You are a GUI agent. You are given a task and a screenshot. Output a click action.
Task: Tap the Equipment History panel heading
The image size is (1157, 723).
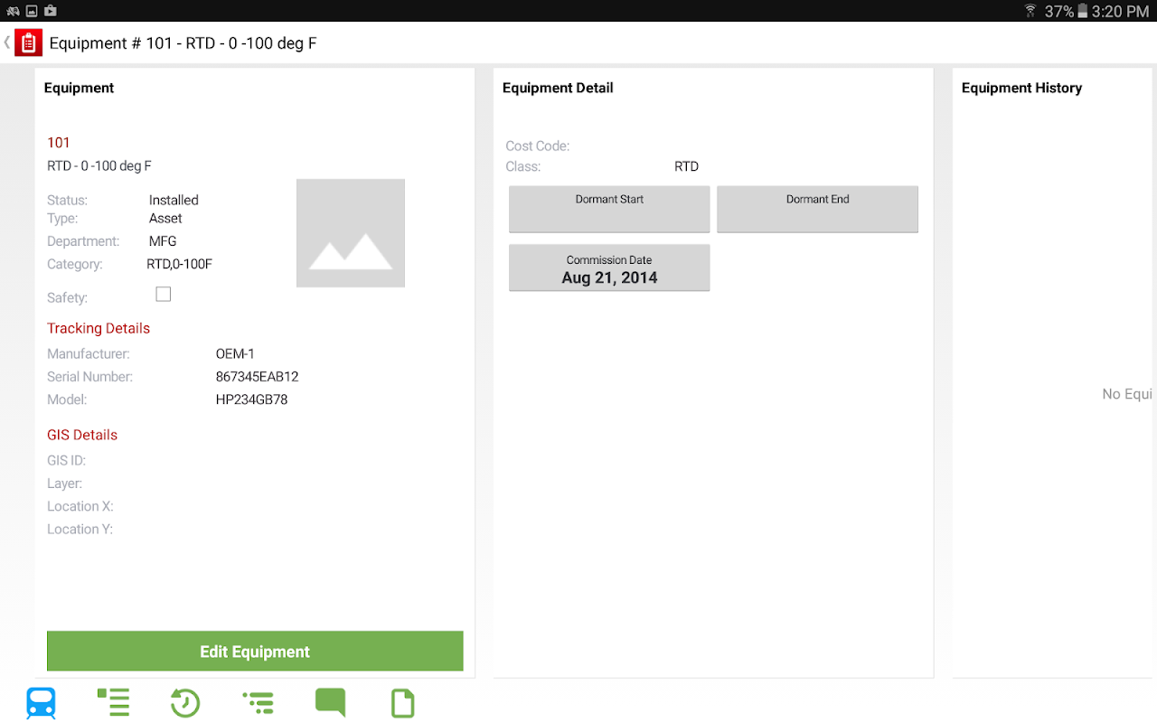(x=1021, y=89)
